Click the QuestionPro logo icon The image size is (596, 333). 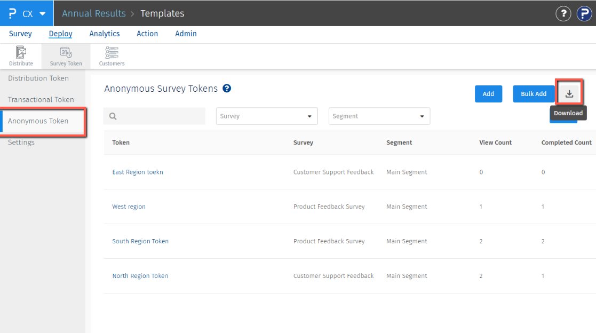pos(13,13)
